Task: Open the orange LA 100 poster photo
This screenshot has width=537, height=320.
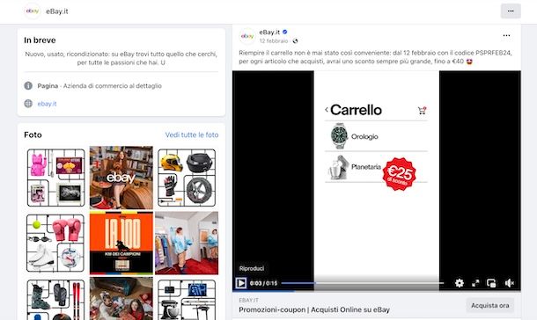Action: pyautogui.click(x=121, y=243)
